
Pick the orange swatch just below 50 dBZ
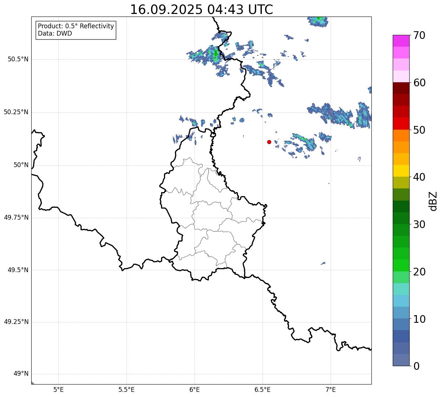pos(401,136)
